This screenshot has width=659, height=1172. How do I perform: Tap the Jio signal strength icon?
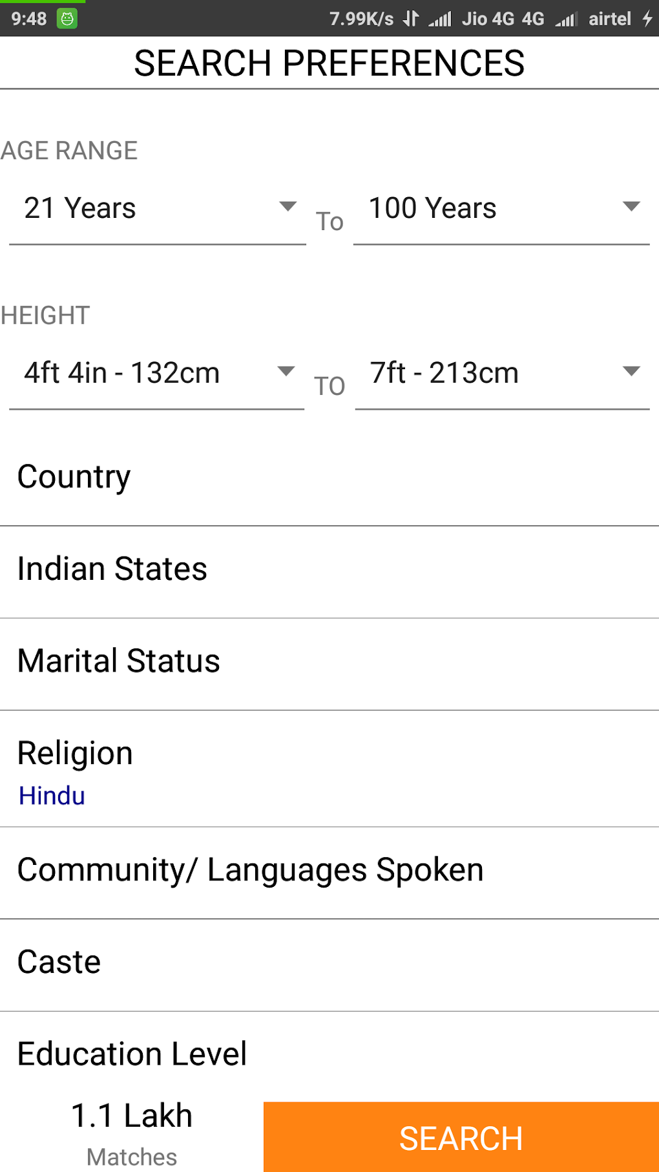(x=440, y=19)
